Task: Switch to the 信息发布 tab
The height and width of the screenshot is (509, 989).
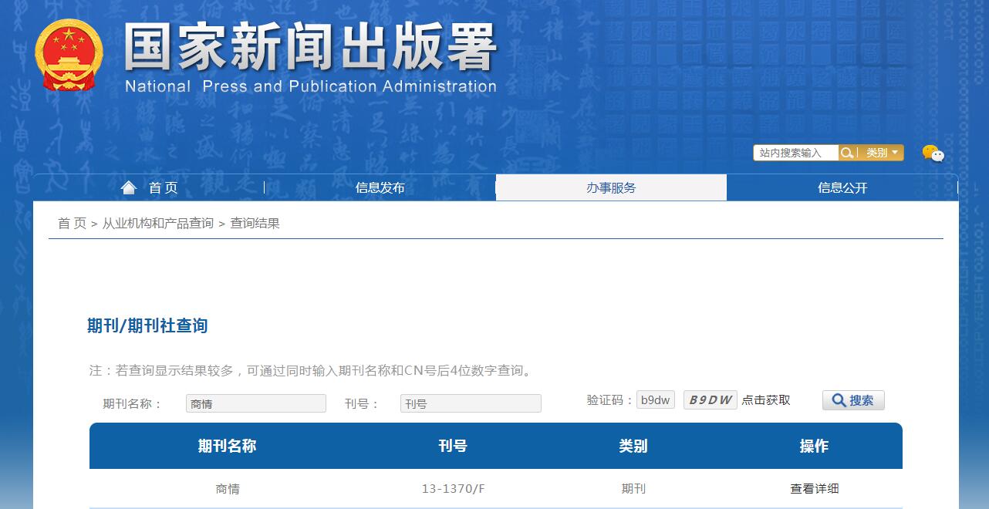Action: point(380,187)
